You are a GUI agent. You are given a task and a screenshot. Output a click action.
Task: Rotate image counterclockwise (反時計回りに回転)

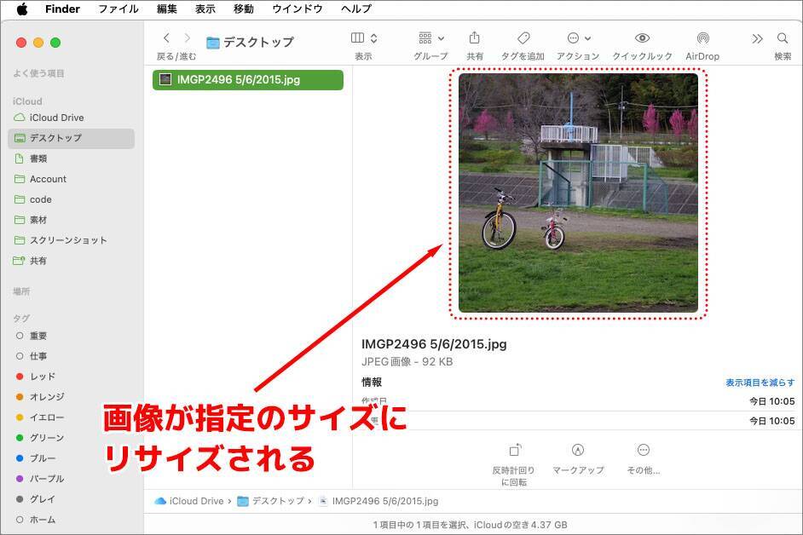tap(514, 450)
